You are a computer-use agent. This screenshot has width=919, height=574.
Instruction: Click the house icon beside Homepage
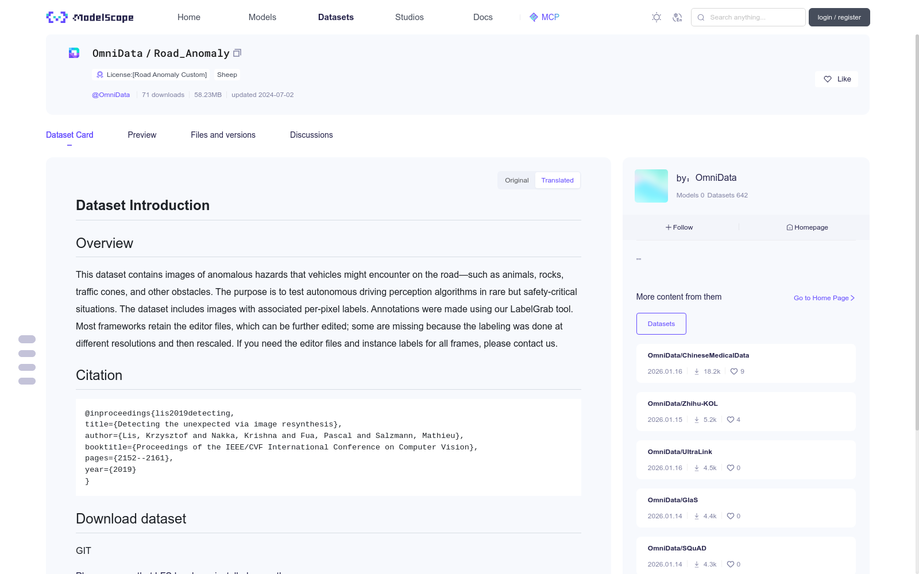(790, 227)
